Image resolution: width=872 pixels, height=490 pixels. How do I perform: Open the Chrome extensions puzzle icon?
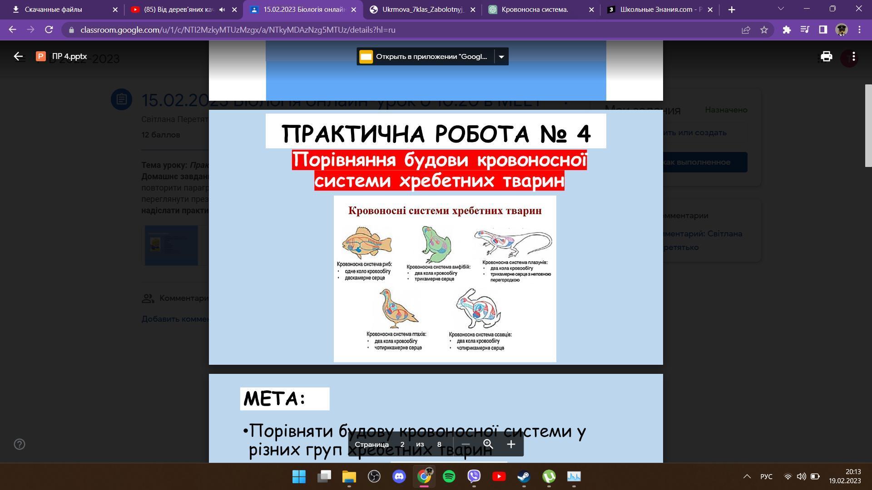[787, 30]
